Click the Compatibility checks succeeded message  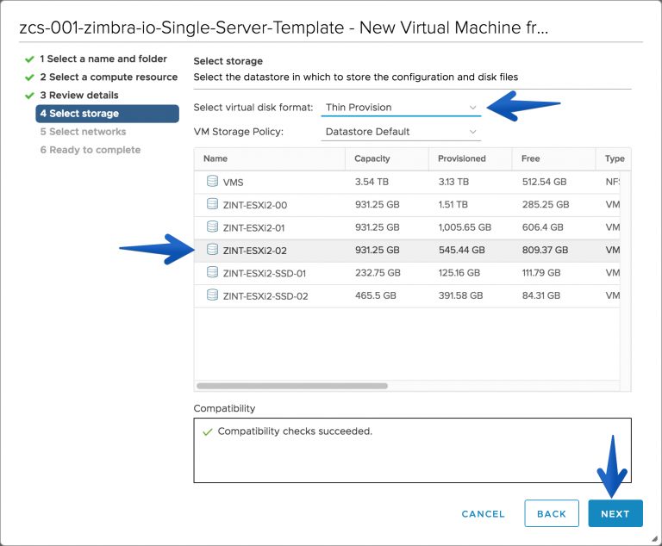295,431
